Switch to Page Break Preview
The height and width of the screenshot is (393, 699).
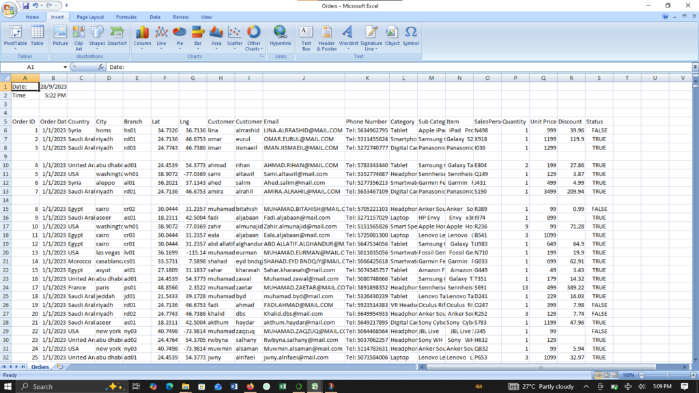click(615, 375)
